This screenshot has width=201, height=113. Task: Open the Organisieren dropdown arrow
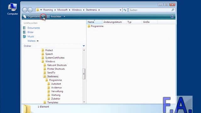43,17
